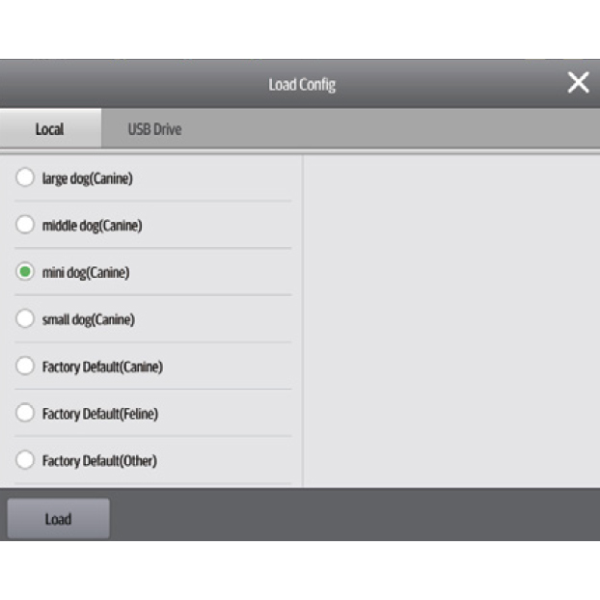Choose the middle dog(Canine) radio button
Image resolution: width=600 pixels, height=600 pixels.
point(26,226)
